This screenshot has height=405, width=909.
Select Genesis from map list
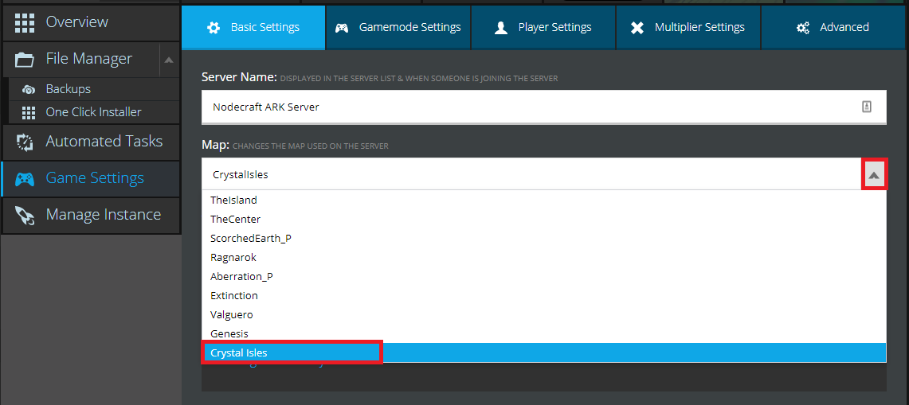click(x=544, y=333)
